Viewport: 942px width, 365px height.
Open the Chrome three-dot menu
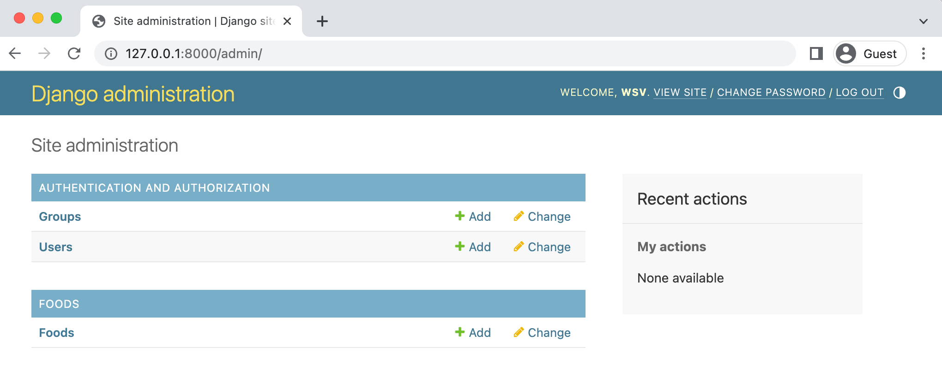(x=923, y=53)
